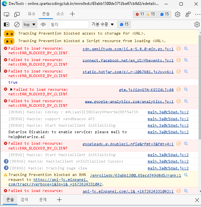Click the 'true' console output value
Image resolution: width=201 pixels, height=207 pixels.
click(13, 82)
